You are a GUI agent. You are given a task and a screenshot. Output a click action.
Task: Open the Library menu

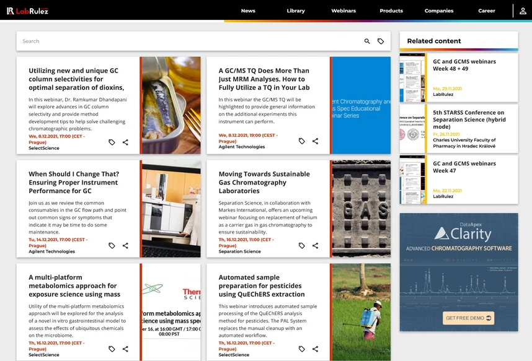coord(296,11)
